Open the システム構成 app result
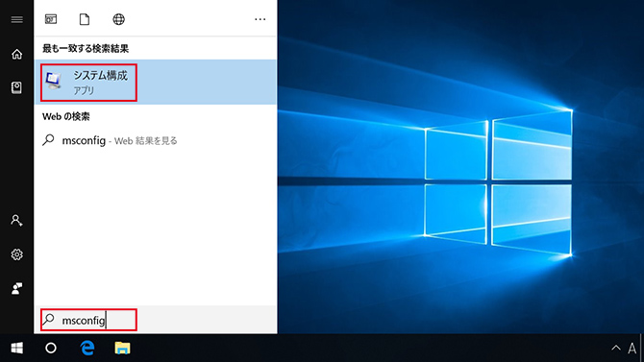 pyautogui.click(x=156, y=82)
